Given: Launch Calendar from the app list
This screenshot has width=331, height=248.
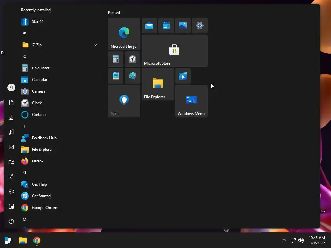Looking at the screenshot, I should coord(59,80).
